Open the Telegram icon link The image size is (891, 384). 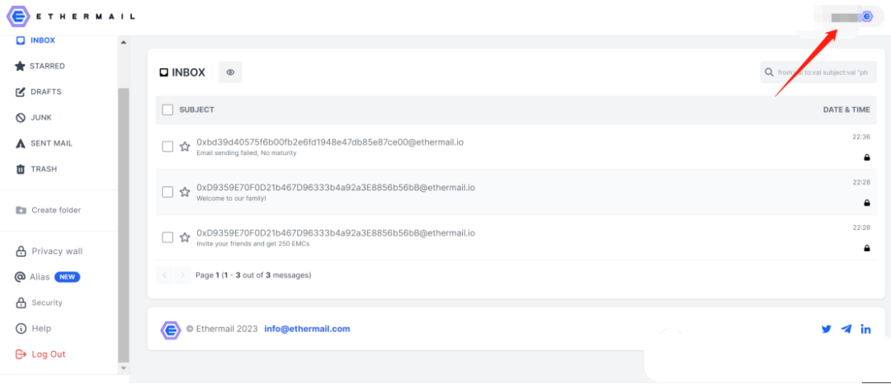pos(846,329)
